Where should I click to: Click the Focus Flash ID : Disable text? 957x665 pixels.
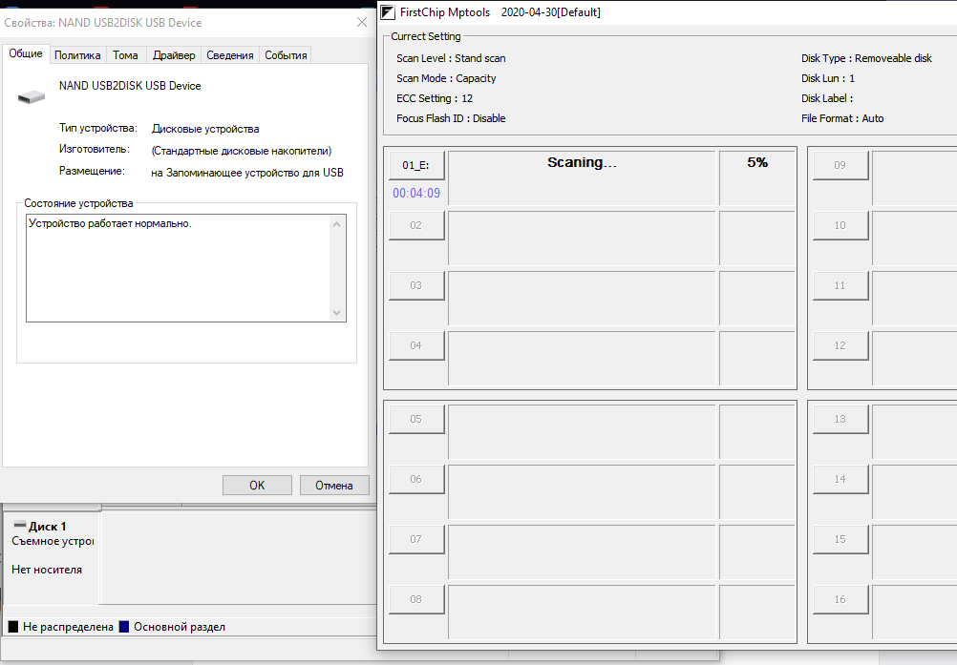[x=451, y=119]
